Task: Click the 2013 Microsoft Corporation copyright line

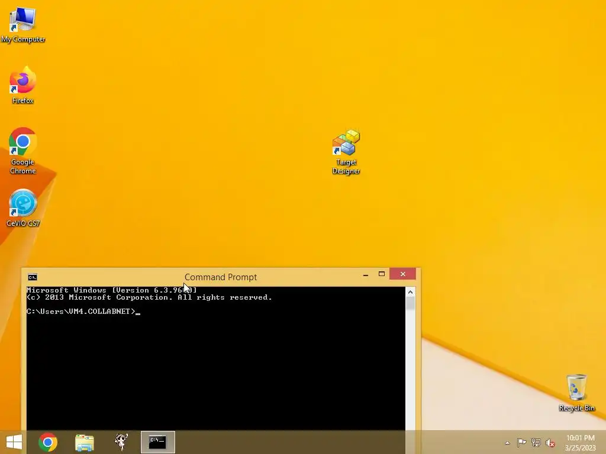Action: point(149,297)
